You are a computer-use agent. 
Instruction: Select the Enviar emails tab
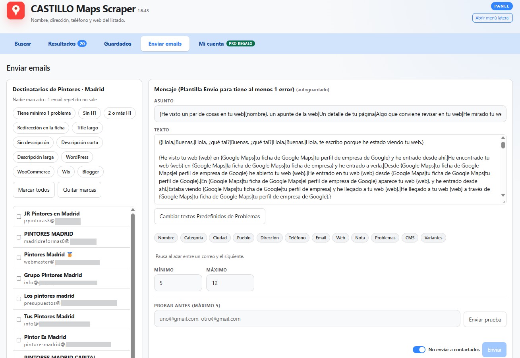pyautogui.click(x=165, y=44)
